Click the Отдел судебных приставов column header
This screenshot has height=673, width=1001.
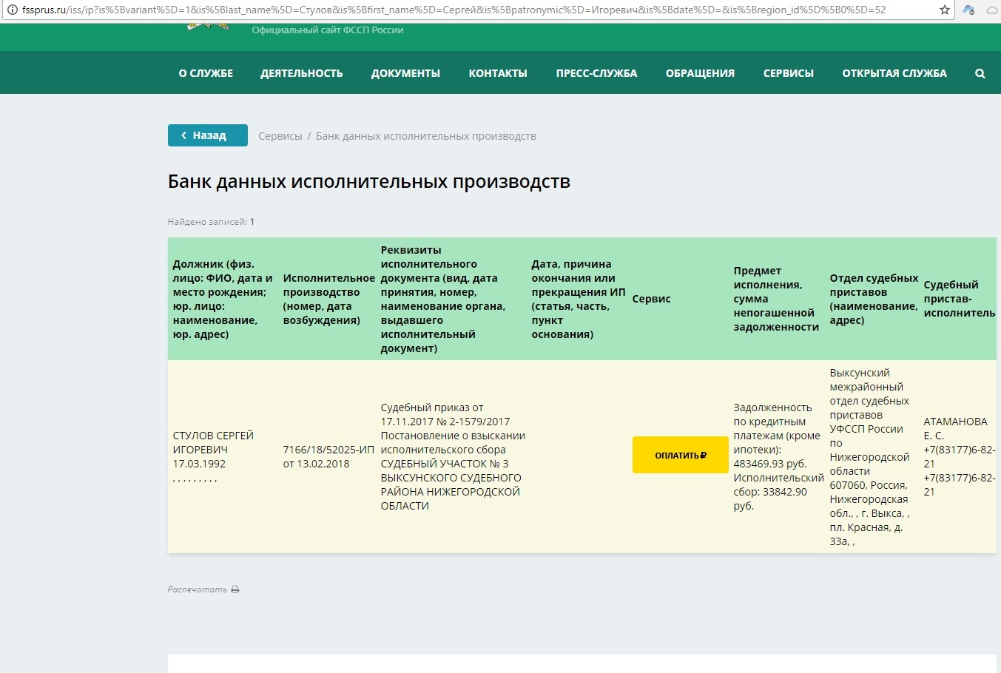(x=874, y=299)
